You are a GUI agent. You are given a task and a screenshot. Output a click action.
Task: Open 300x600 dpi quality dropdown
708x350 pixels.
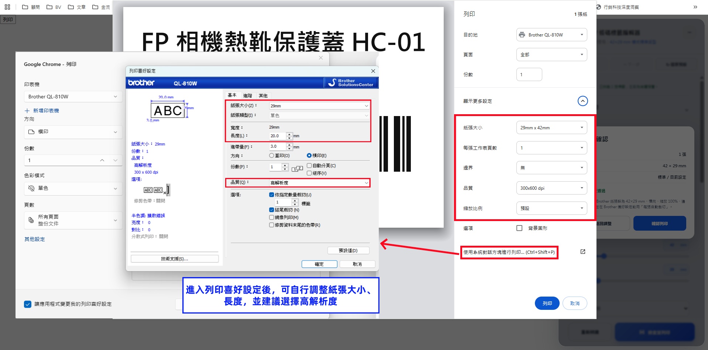pyautogui.click(x=551, y=188)
